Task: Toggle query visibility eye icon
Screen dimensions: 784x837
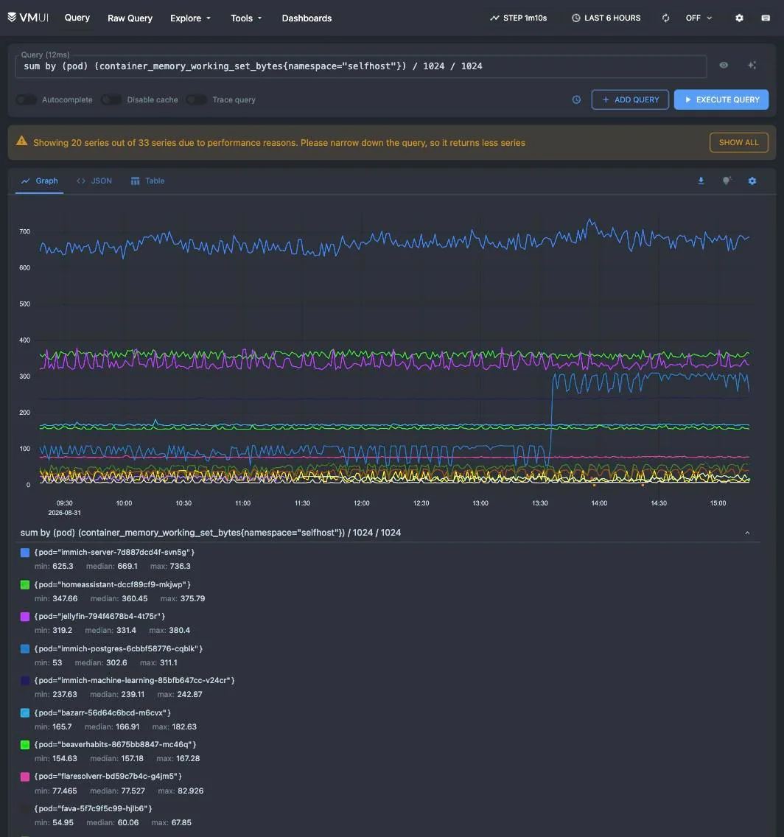Action: [724, 65]
